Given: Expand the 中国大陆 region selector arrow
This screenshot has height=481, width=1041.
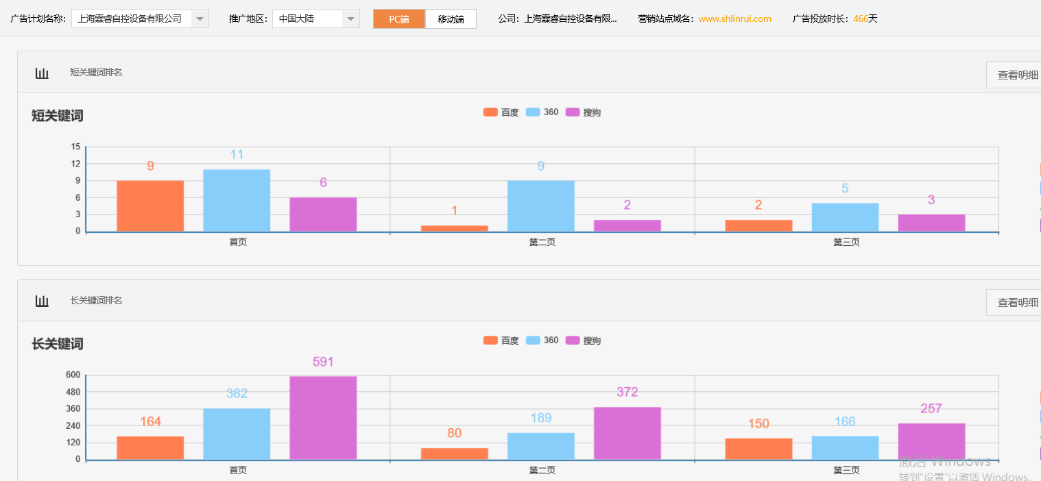Looking at the screenshot, I should click(x=350, y=18).
